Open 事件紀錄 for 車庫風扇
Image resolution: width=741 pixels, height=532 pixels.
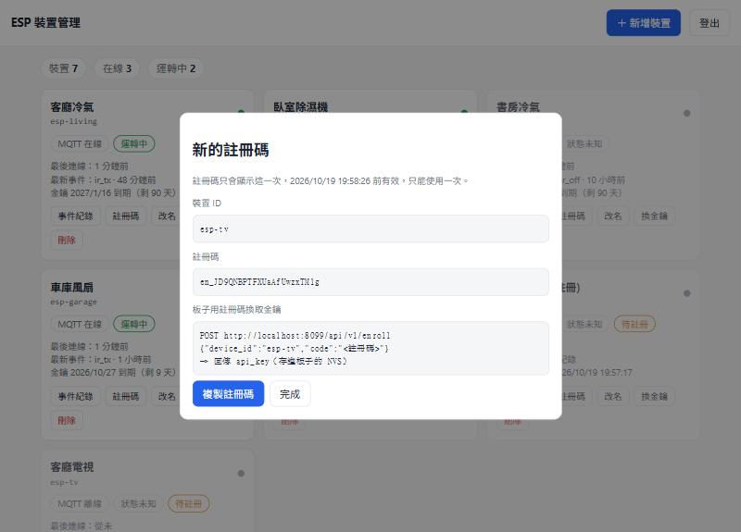(x=76, y=397)
